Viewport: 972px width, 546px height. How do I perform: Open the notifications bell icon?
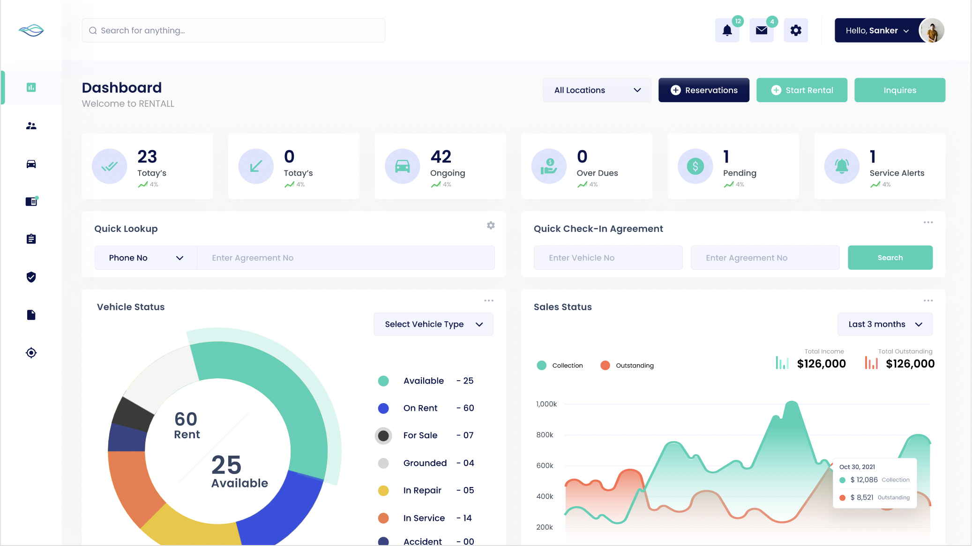point(727,31)
